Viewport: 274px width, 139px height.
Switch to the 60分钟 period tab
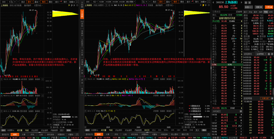(x=122, y=2)
